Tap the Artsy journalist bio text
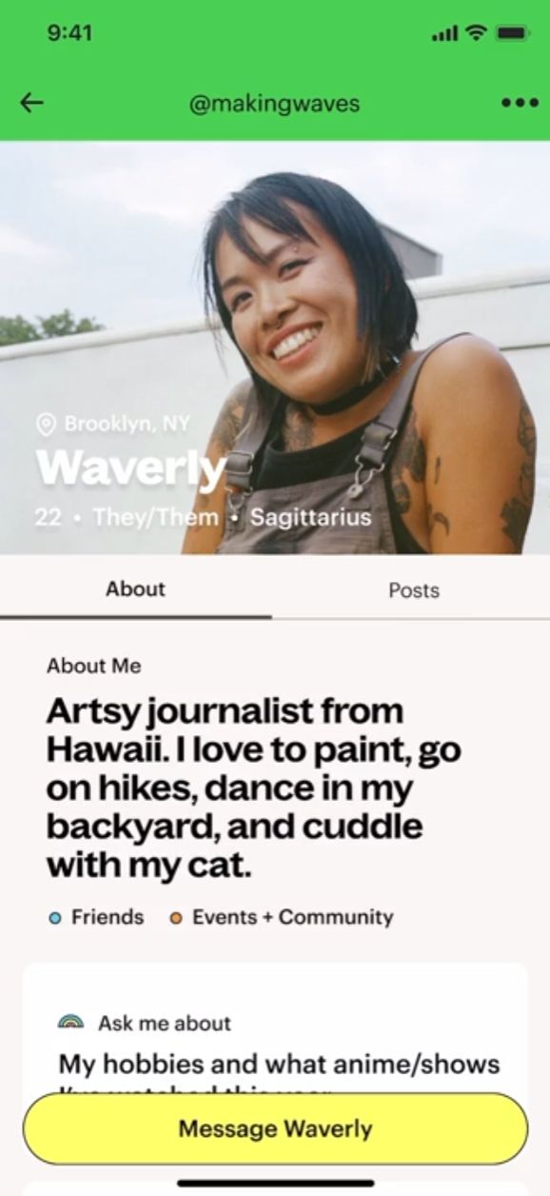The width and height of the screenshot is (550, 1196). click(x=254, y=788)
